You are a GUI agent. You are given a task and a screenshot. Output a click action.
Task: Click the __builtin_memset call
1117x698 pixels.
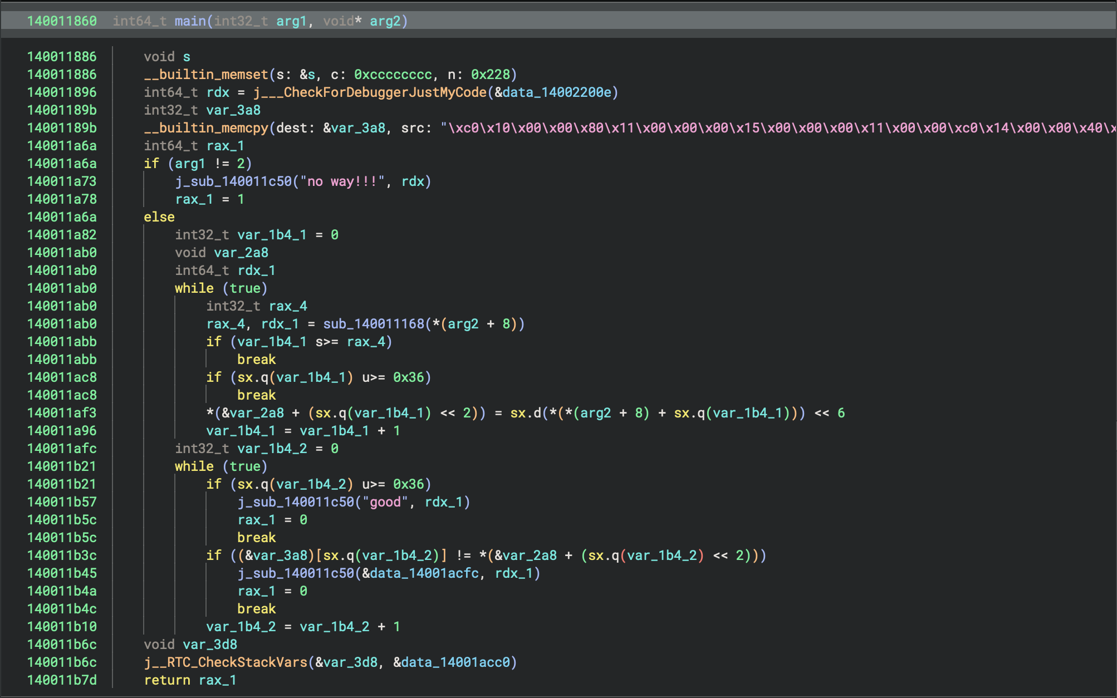206,75
